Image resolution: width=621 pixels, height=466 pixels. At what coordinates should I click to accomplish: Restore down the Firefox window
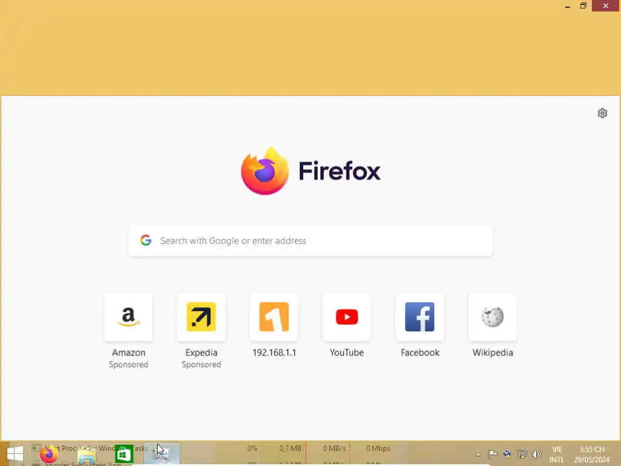coord(583,5)
